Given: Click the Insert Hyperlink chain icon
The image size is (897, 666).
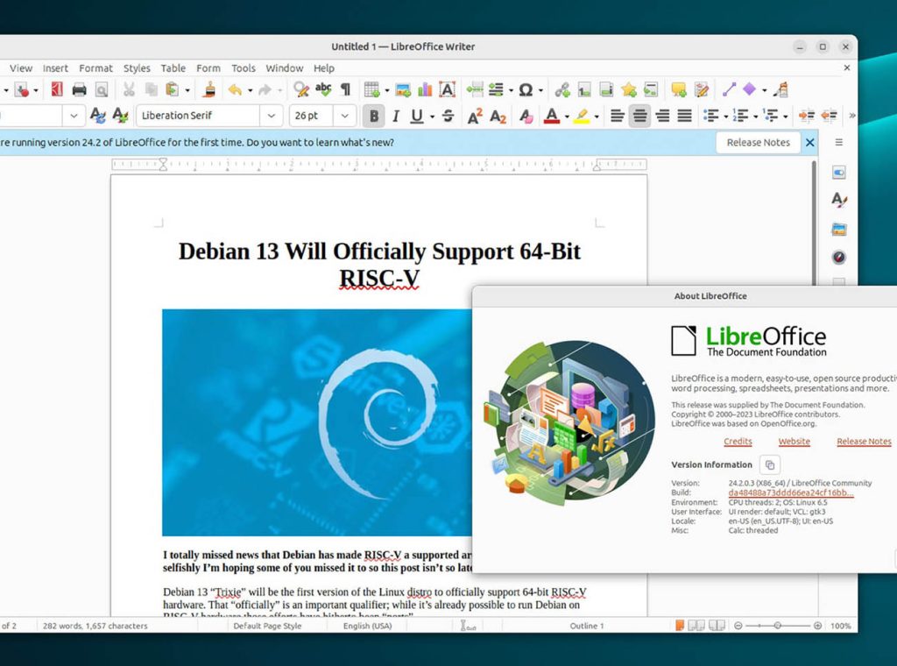Looking at the screenshot, I should click(x=562, y=89).
